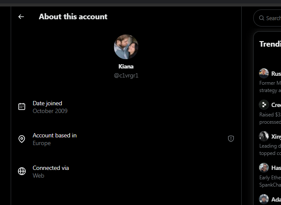
Task: Open trending avatar next to 'Has'
Action: coord(264,167)
